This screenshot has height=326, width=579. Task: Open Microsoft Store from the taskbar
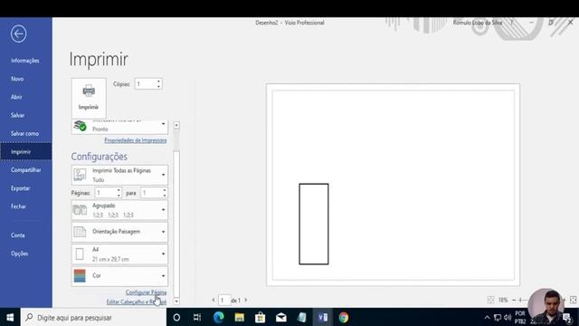(260, 318)
